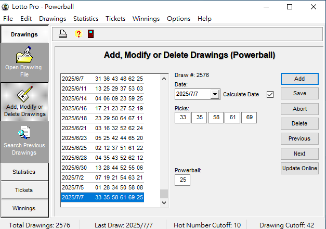
Task: Click the Save button
Action: (299, 93)
